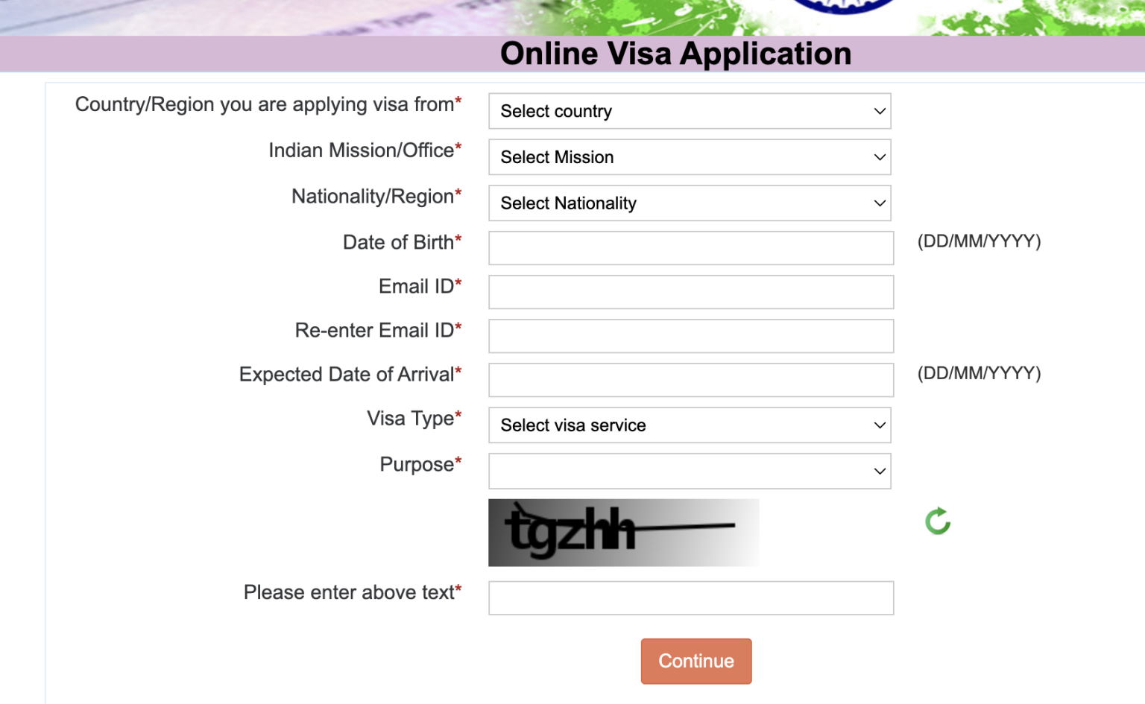
Task: Expand the Select Mission dropdown
Action: (x=690, y=157)
